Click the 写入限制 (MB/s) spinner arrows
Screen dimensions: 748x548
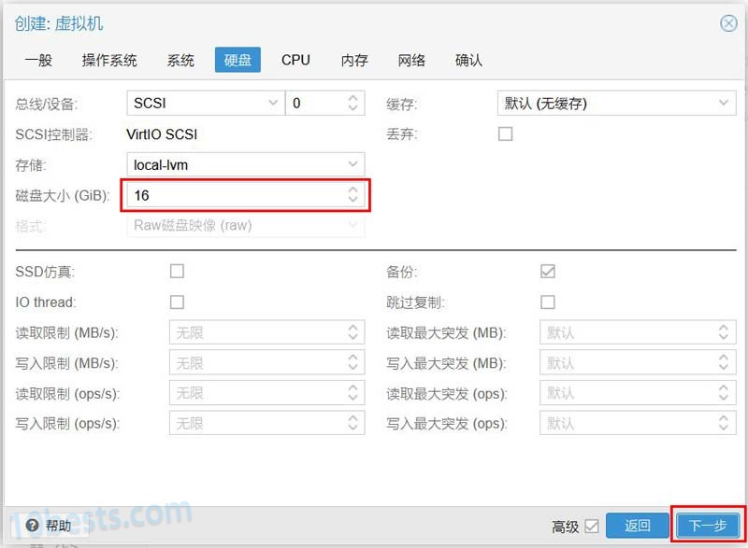352,363
